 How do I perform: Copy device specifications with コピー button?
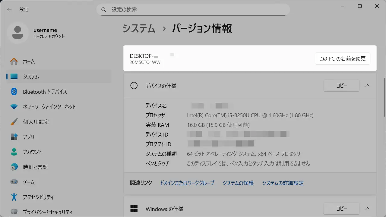tap(341, 86)
